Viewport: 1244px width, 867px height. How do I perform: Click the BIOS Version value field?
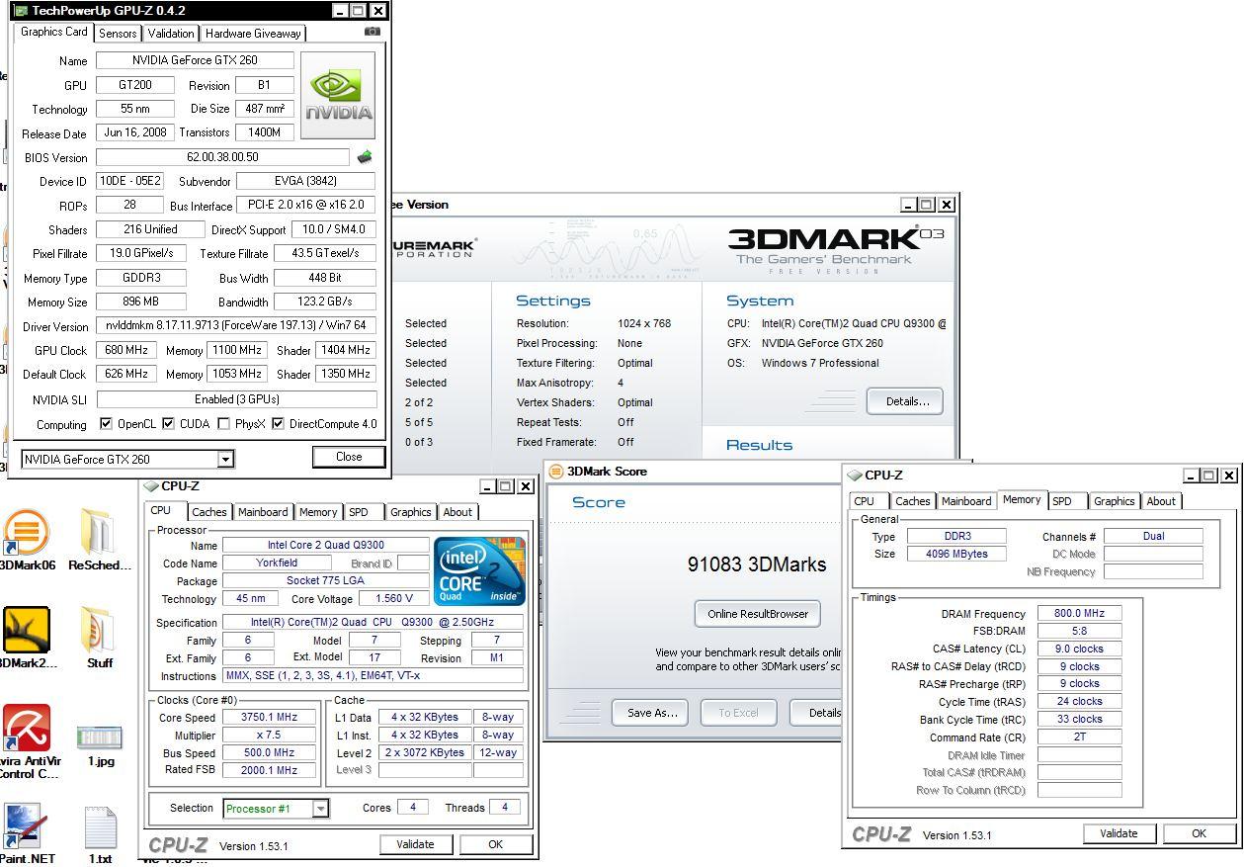[x=222, y=157]
